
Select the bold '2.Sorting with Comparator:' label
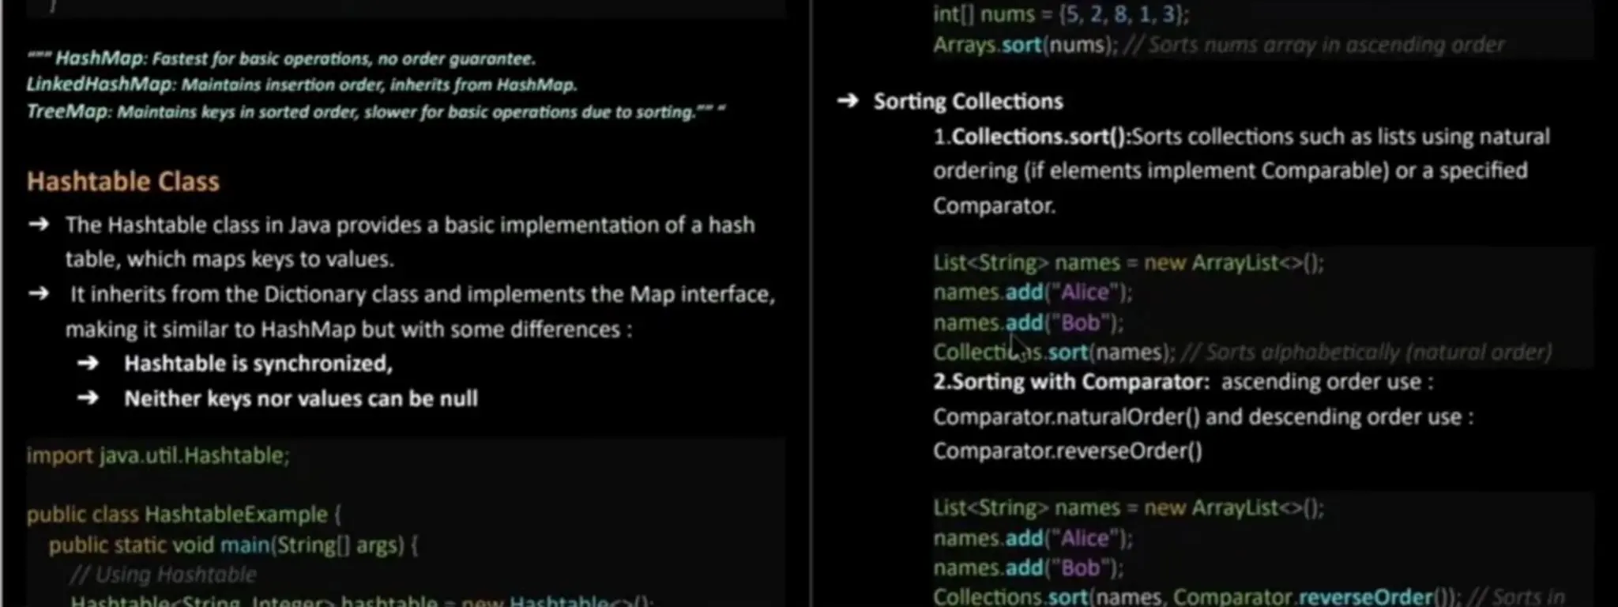tap(1071, 383)
